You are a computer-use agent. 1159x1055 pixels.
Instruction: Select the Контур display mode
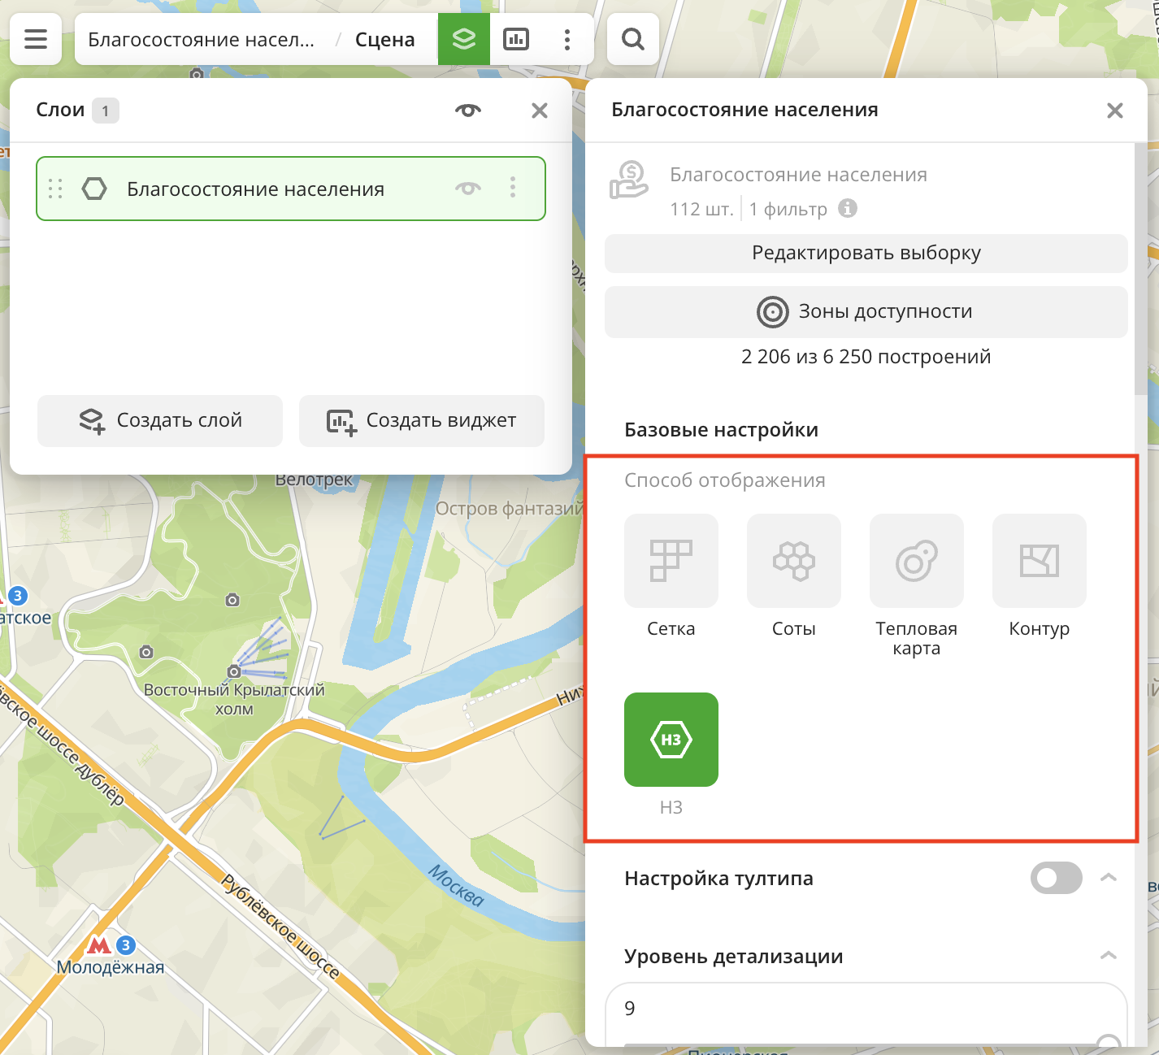click(x=1039, y=561)
